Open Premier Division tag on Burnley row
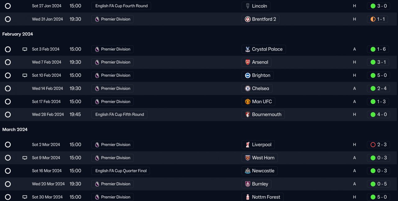398x201 pixels. click(x=113, y=184)
